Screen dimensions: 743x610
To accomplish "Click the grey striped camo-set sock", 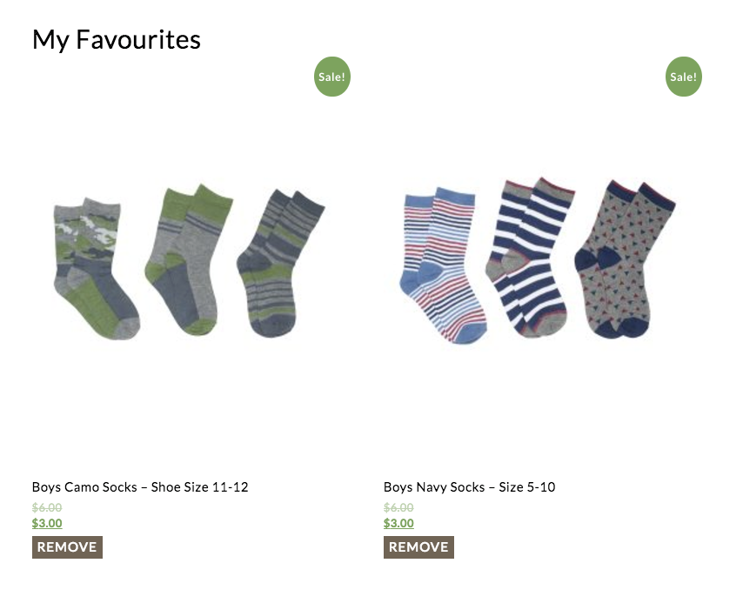I will (279, 264).
